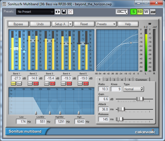
Task: Click the Attack field showing 36.8
Action: (104, 109)
